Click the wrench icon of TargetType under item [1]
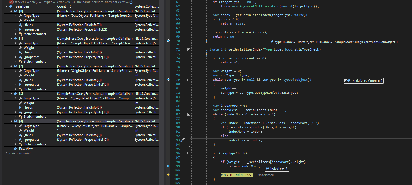This screenshot has width=412, height=185. tap(20, 43)
